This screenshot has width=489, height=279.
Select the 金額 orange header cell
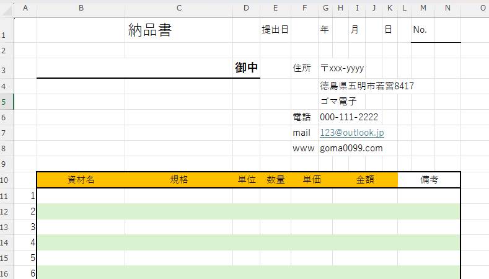(x=364, y=180)
